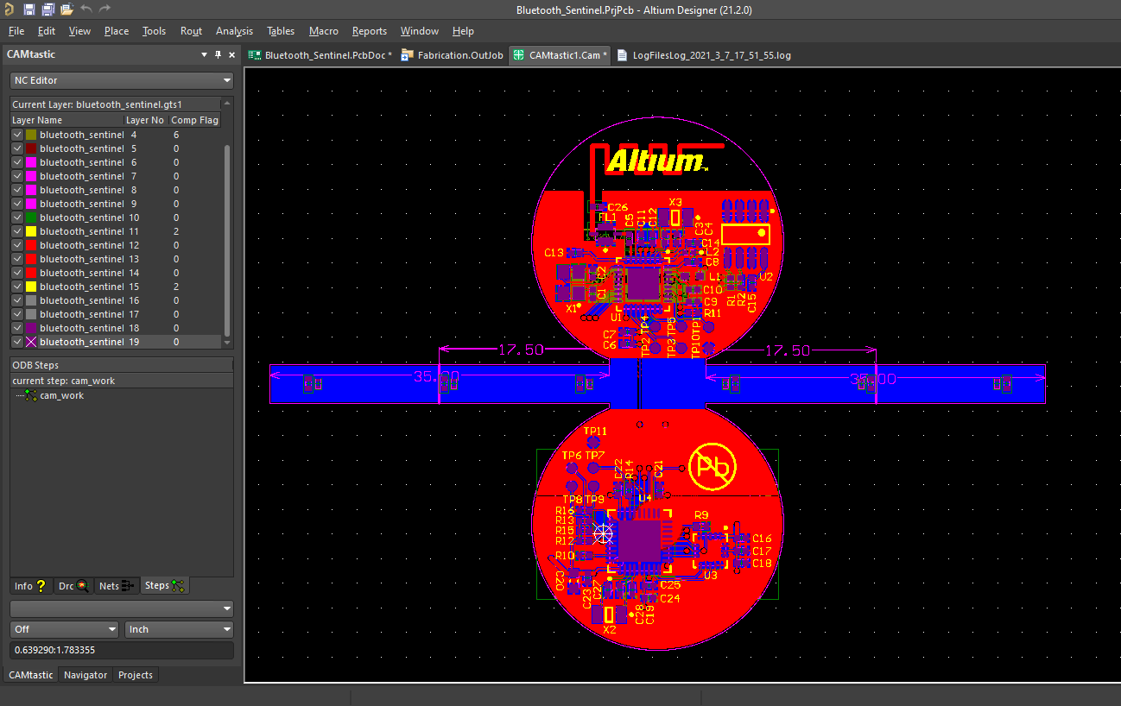
Task: Switch to Bluetooth_Sentinel.PcbDoc document tab
Action: pos(320,55)
